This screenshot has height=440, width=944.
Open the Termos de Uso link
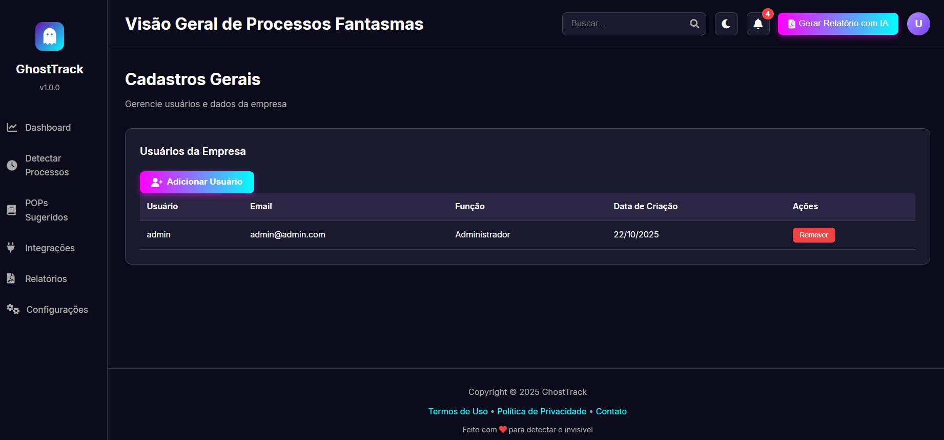tap(458, 411)
